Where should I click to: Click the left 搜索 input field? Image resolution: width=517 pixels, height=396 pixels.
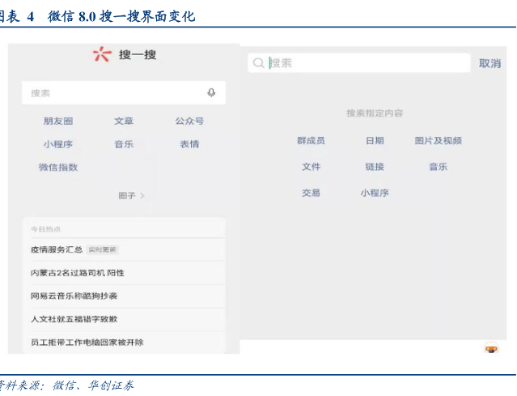(x=113, y=93)
